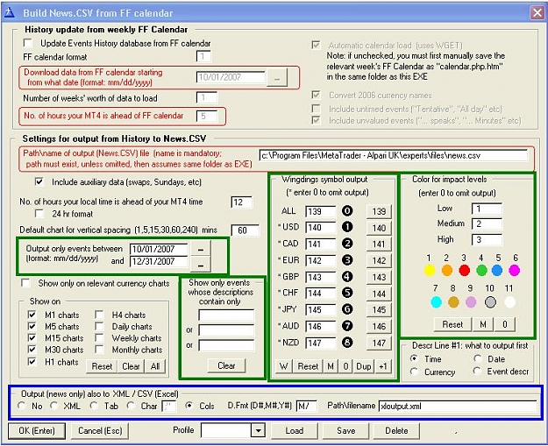Viewport: 548px width, 446px height.
Task: Click the Wingdings symbol 3 icon beside EUR
Action: (x=347, y=260)
